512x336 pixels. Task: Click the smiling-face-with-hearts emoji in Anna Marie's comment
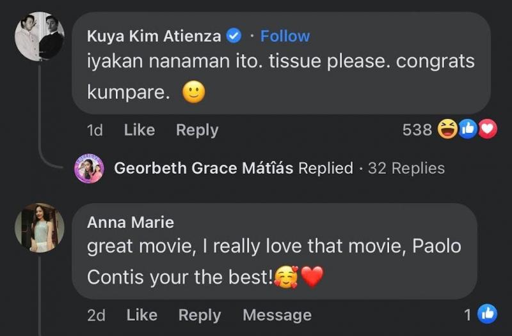pos(287,279)
